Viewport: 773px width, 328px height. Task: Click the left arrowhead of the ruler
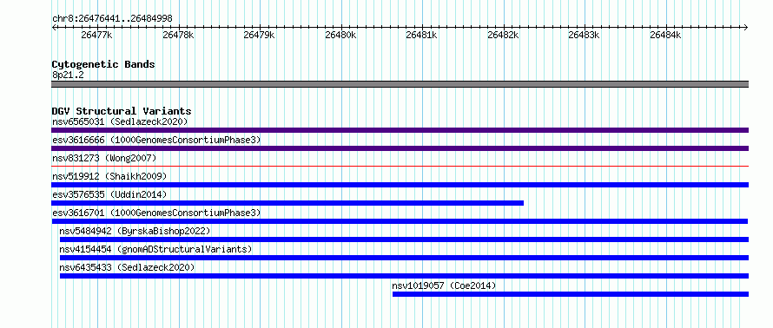[54, 27]
